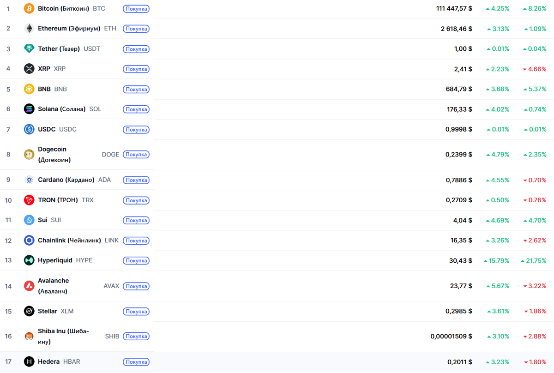This screenshot has width=554, height=373.
Task: Open the Avalanche (Аваланч) coin link
Action: [54, 286]
